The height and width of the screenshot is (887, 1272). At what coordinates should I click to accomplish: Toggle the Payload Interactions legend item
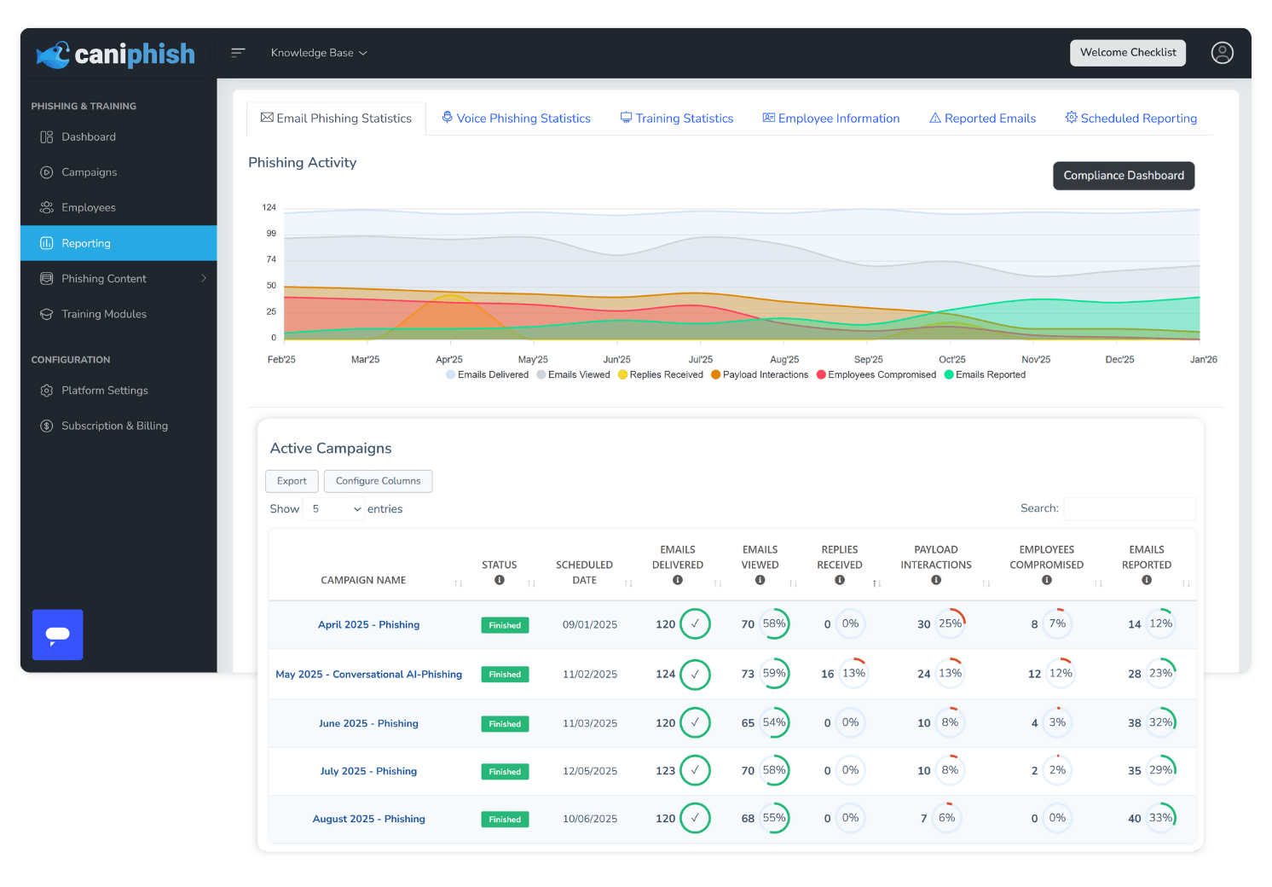759,374
